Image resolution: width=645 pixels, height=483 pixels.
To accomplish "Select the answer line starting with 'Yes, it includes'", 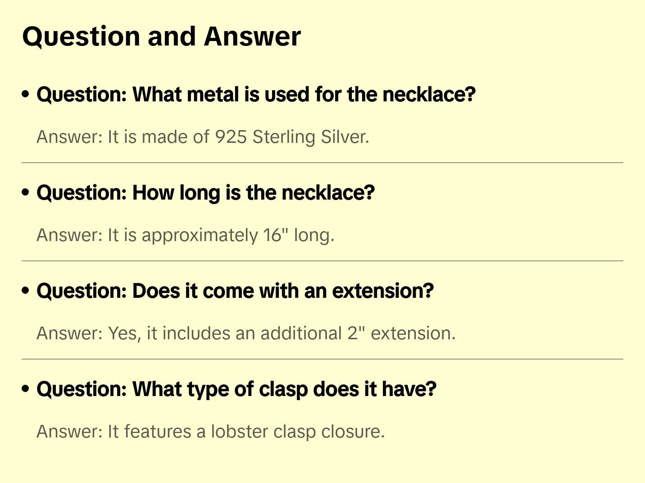I will tap(246, 333).
